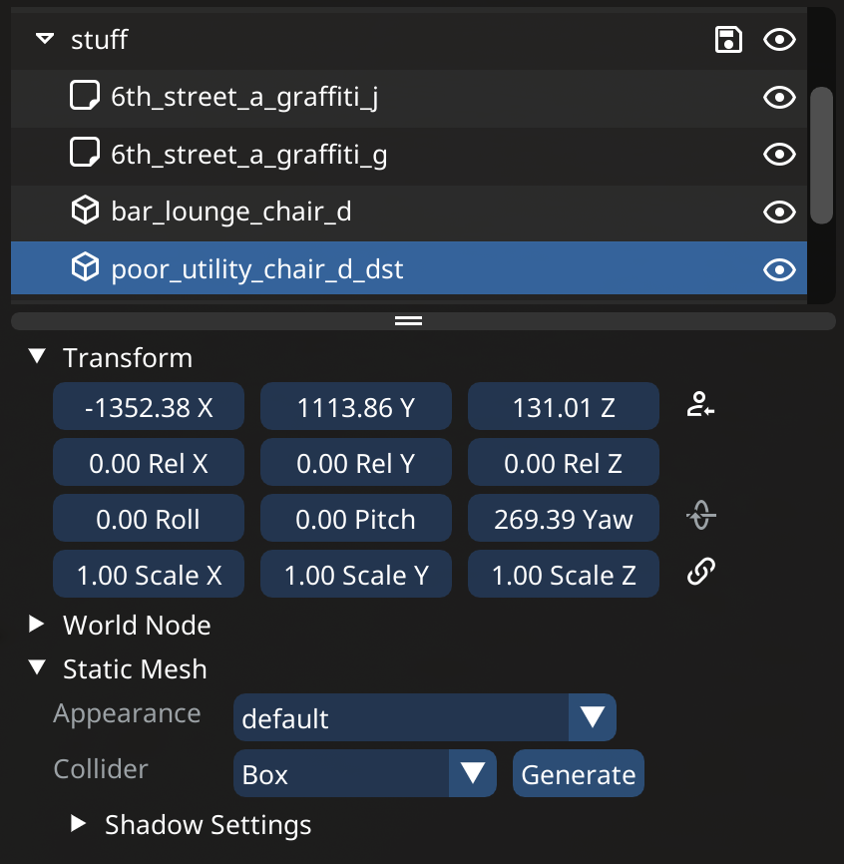Hide the poor_utility_chair_d_dst node

(x=779, y=269)
